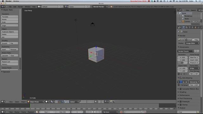This screenshot has height=114, width=203.
Task: Click the Translate button
Action: [x=10, y=17]
